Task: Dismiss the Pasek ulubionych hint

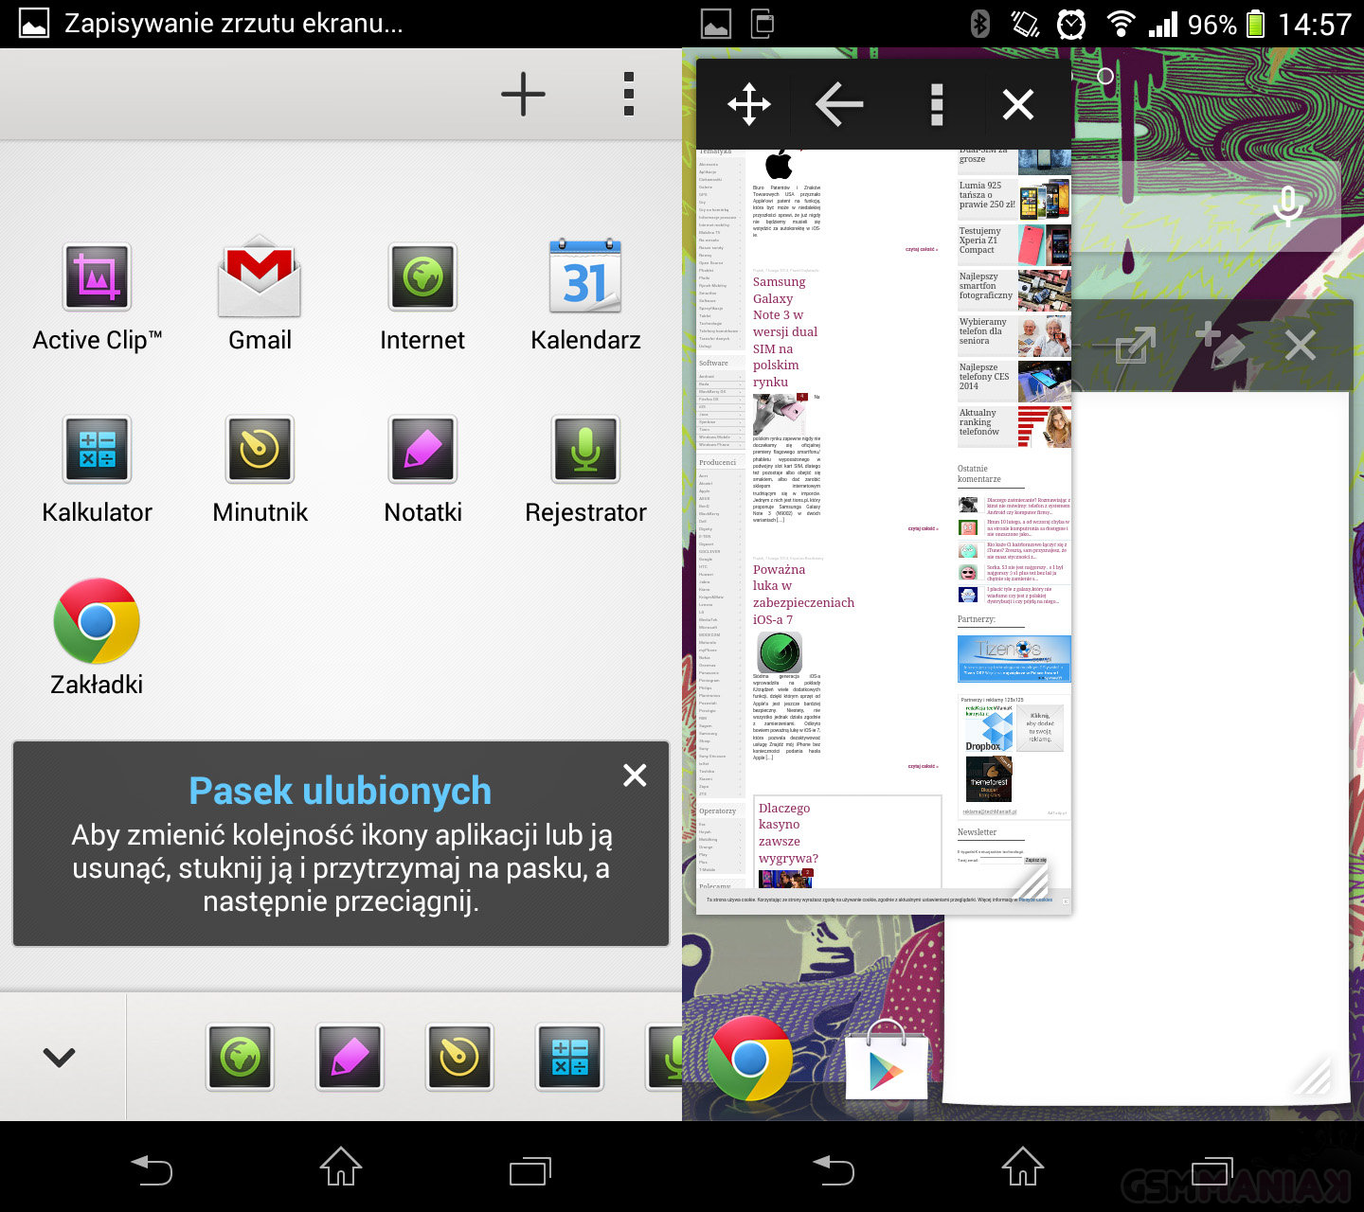Action: (x=635, y=775)
